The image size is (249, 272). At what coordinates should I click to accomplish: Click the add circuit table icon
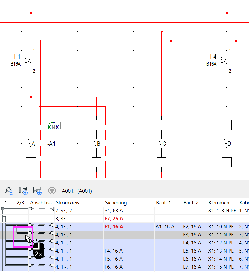click(37, 191)
